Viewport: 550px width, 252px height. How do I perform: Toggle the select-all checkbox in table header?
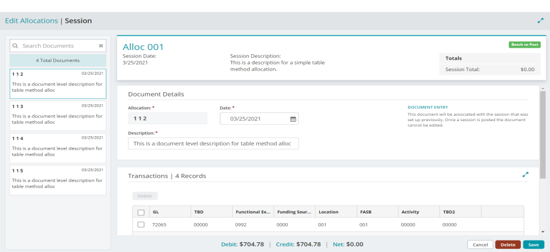pos(141,212)
